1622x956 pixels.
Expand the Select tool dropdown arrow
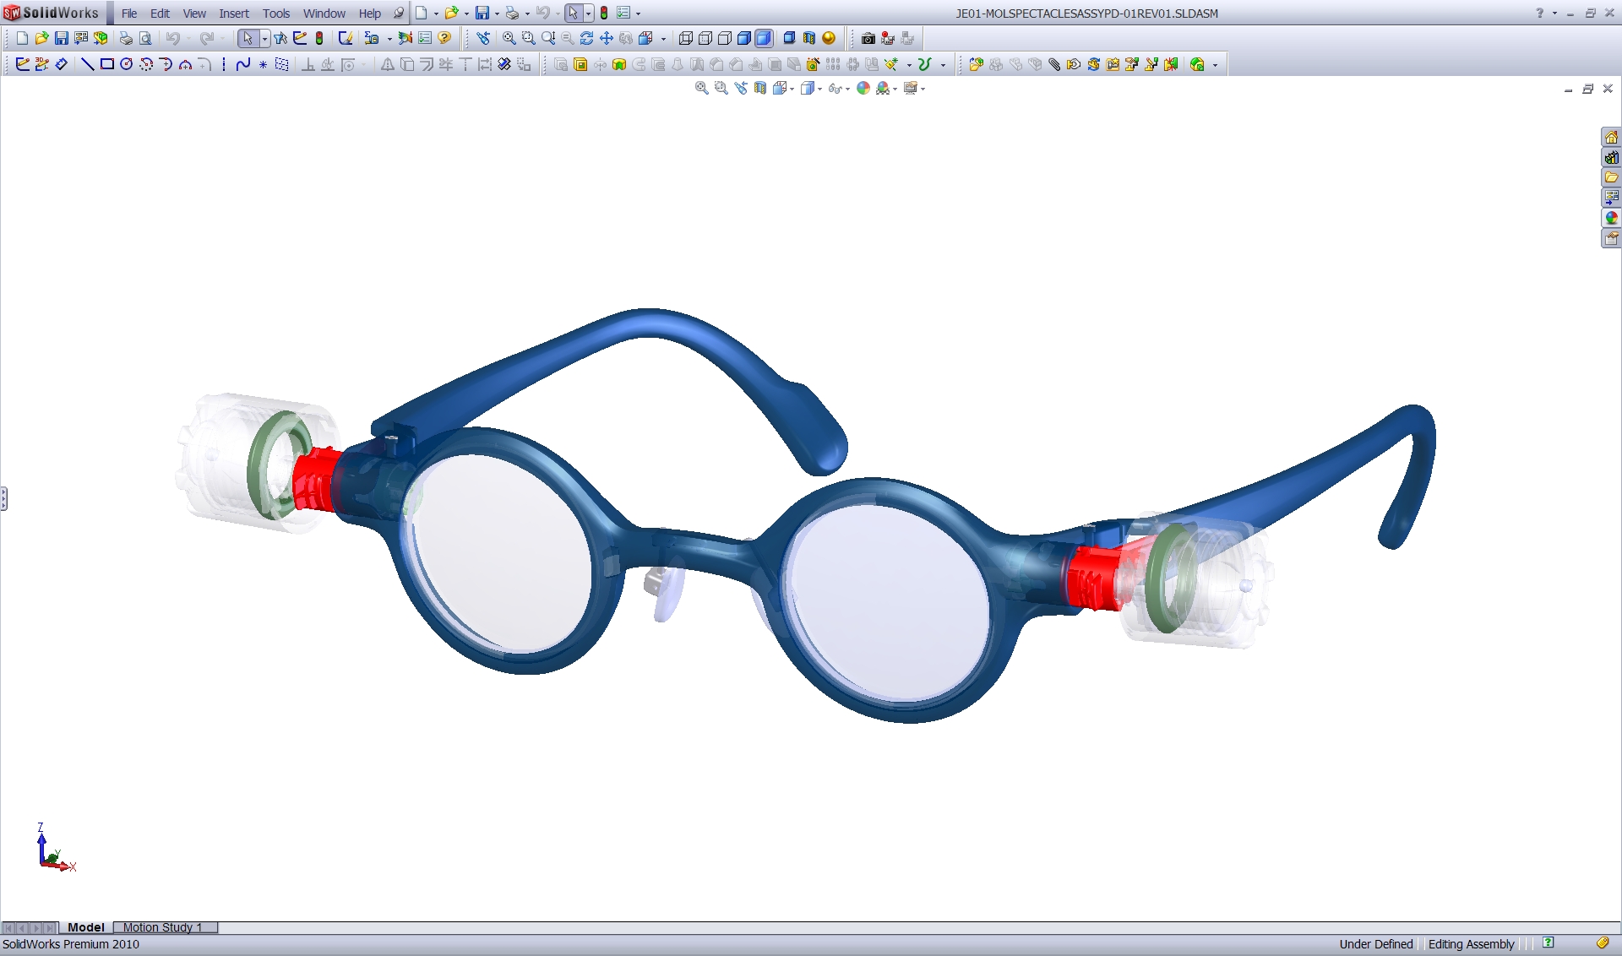point(264,38)
